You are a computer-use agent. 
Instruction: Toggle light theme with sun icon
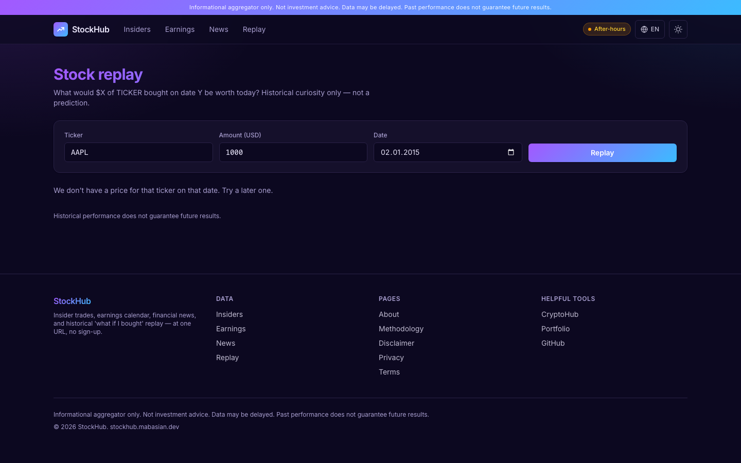[x=678, y=29]
